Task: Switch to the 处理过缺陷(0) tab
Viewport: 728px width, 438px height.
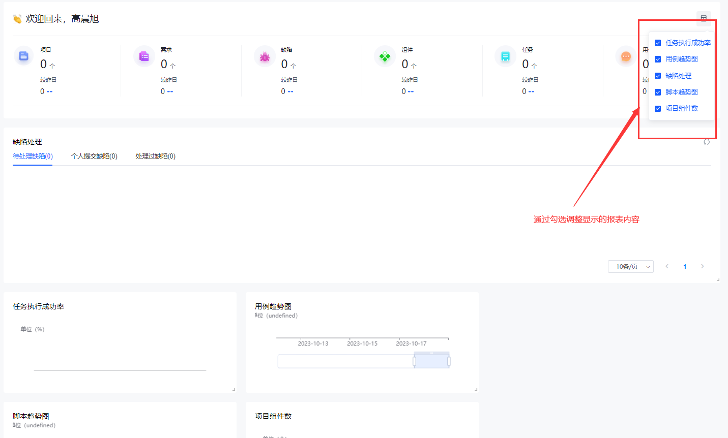Action: [x=155, y=157]
